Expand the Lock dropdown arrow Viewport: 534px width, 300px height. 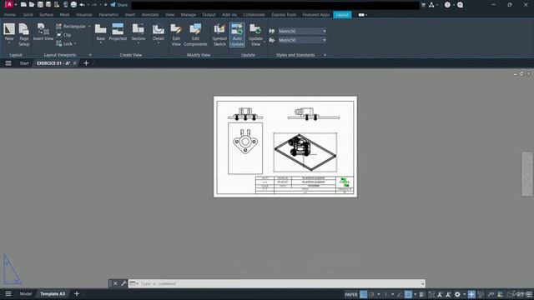[75, 44]
